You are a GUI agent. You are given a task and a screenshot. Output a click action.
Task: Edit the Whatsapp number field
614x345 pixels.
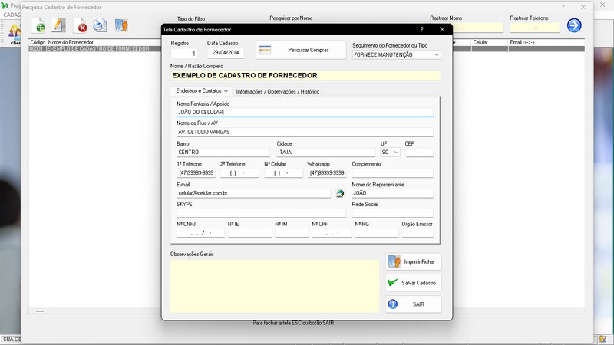coord(327,173)
